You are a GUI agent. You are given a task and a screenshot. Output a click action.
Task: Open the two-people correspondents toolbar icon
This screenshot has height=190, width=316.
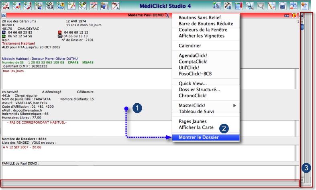pyautogui.click(x=39, y=6)
